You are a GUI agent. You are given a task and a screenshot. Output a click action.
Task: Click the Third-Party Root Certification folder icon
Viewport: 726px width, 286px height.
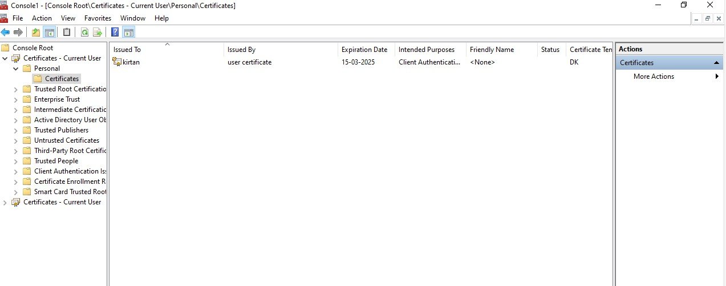click(x=27, y=151)
